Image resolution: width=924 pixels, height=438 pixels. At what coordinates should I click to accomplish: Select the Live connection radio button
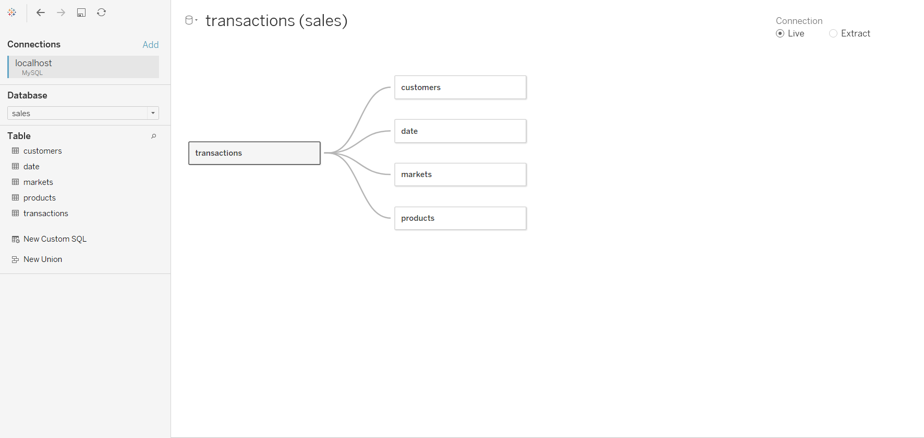[x=780, y=33]
